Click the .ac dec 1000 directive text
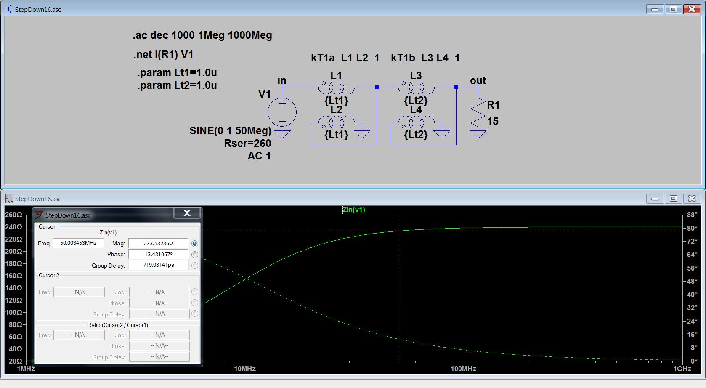Image resolution: width=706 pixels, height=388 pixels. coord(202,35)
